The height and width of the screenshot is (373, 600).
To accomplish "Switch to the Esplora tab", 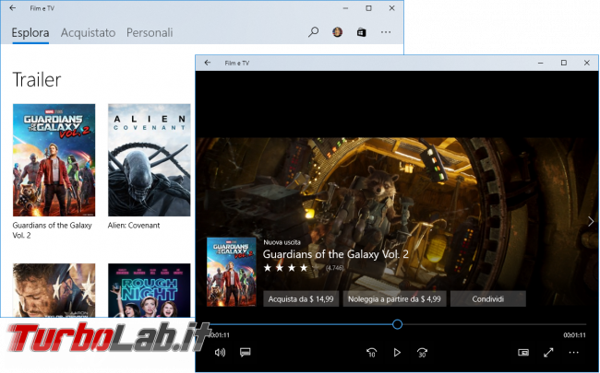I will coord(30,33).
